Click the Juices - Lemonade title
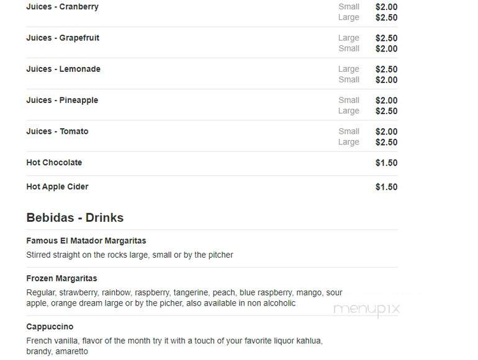Image resolution: width=478 pixels, height=360 pixels. (63, 69)
